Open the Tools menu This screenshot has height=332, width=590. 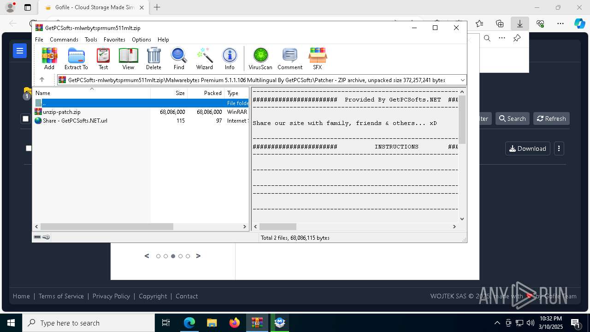(91, 40)
